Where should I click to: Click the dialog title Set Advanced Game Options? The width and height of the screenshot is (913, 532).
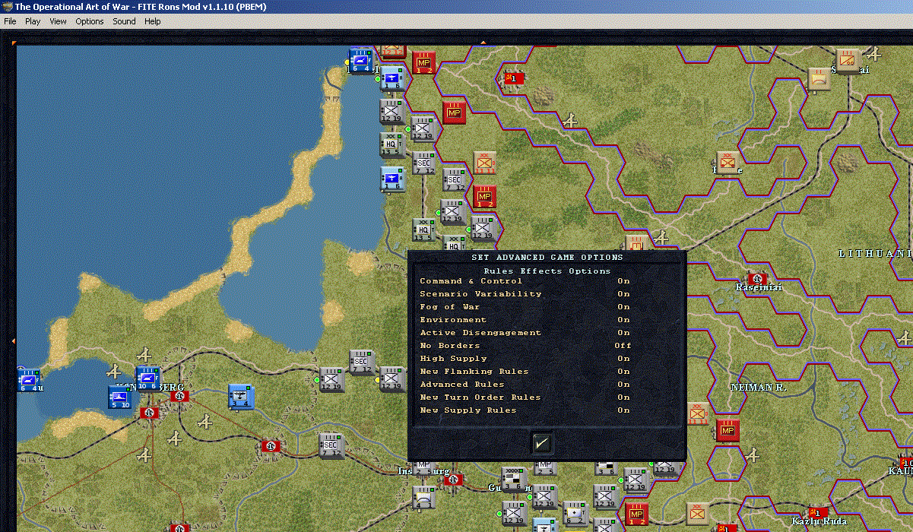click(547, 258)
